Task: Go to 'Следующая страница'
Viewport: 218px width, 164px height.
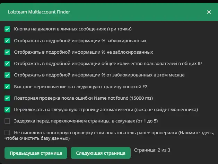Action: click(101, 153)
